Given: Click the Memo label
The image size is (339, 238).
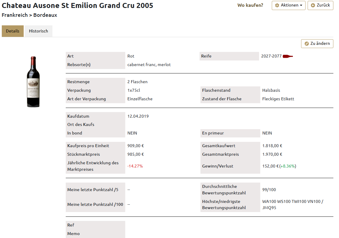Looking at the screenshot, I should (73, 234).
